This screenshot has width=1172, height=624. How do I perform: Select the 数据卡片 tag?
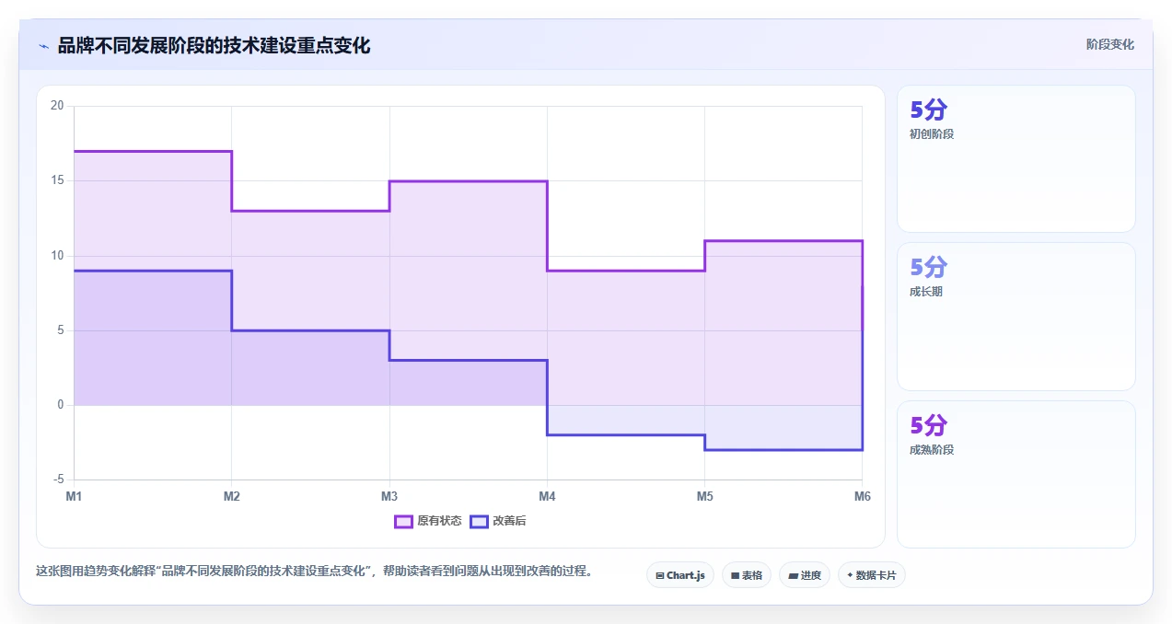[x=872, y=575]
